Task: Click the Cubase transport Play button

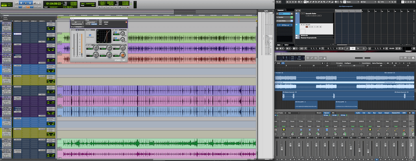Action: click(x=358, y=48)
